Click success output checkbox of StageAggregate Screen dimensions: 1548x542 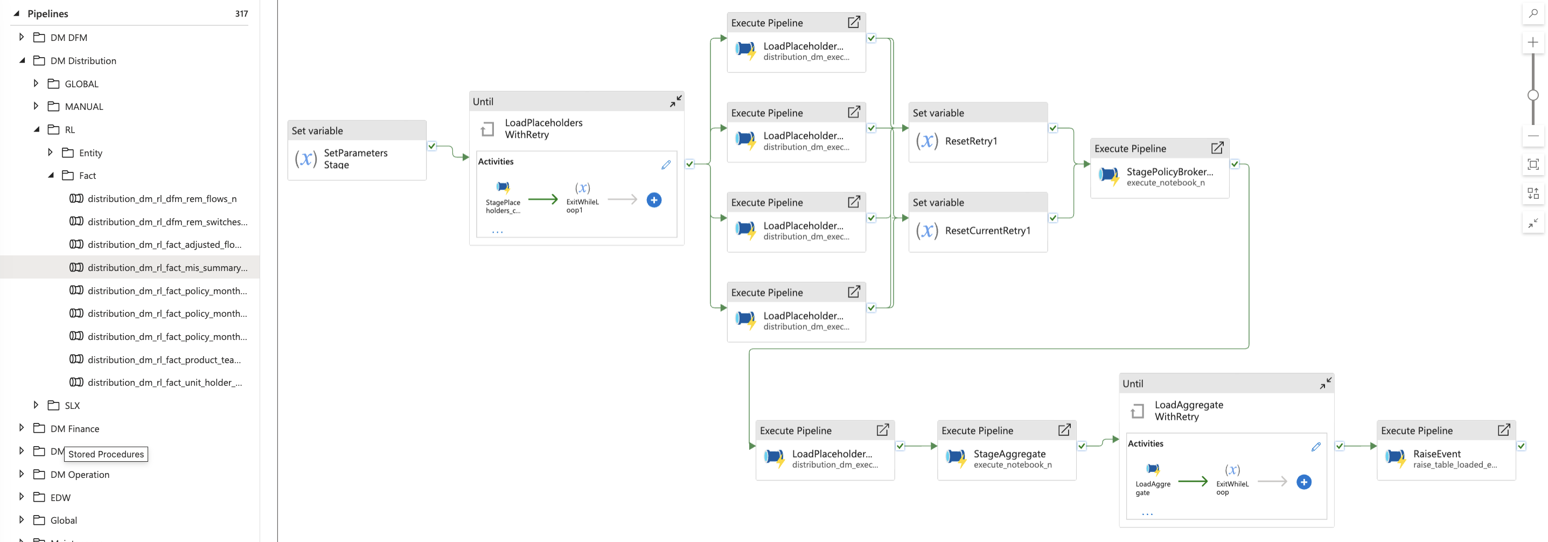point(1082,446)
